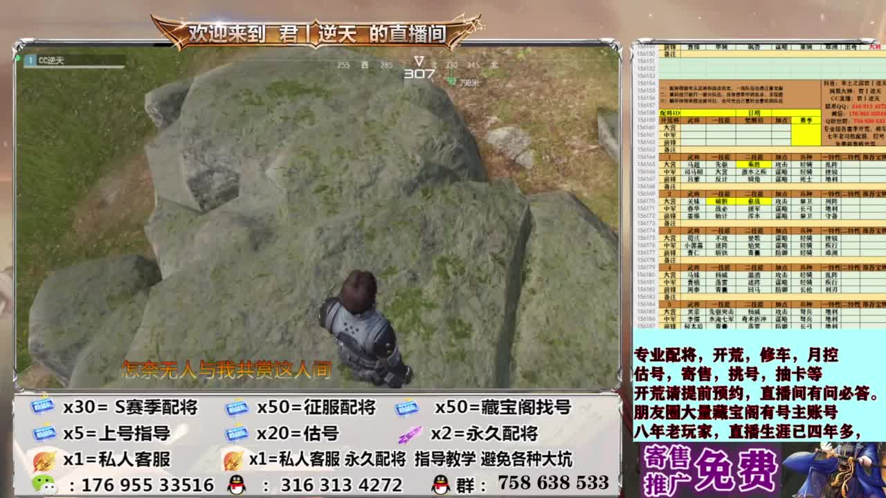This screenshot has width=886, height=498.
Task: Select the gift icon beside x20=估号
Action: pyautogui.click(x=237, y=434)
